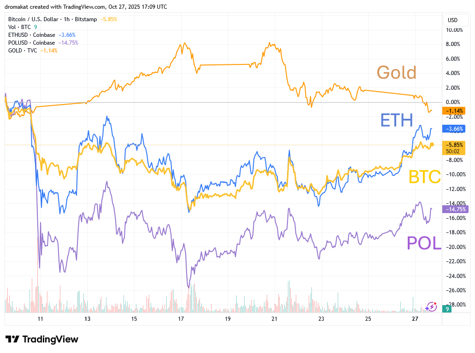Click the GOLD TVC legend entry

click(23, 51)
